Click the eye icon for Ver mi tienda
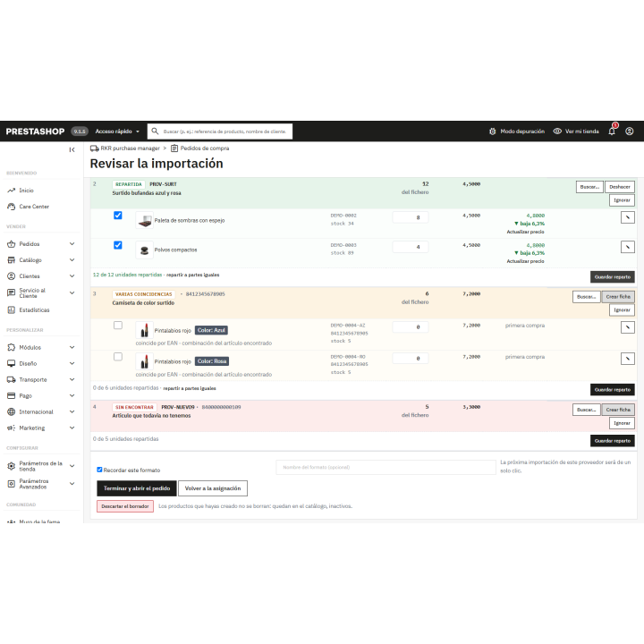Viewport: 644px width, 644px height. [557, 131]
